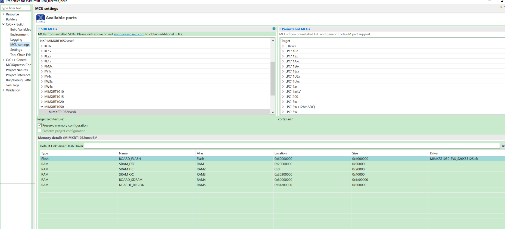Open Tool Chain Editor page
Screen dimensions: 505x229
click(x=20, y=55)
